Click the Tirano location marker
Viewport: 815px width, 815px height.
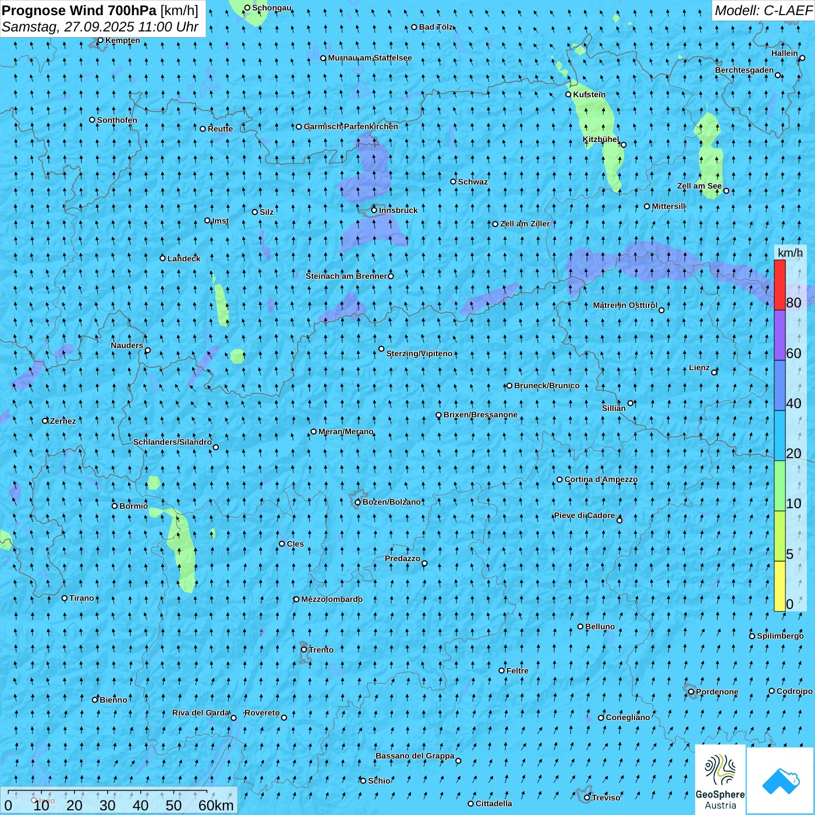click(x=65, y=598)
